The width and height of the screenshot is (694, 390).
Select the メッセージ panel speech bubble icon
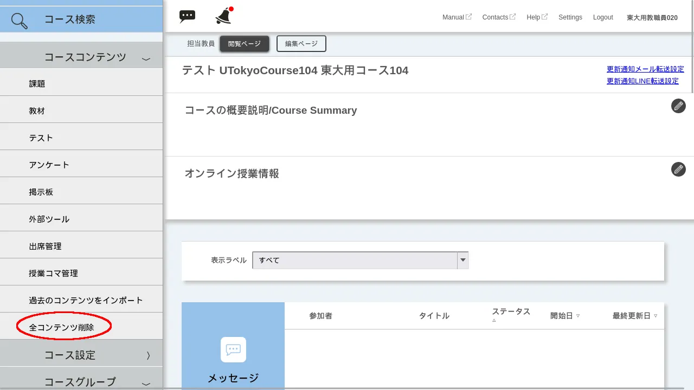click(x=233, y=349)
